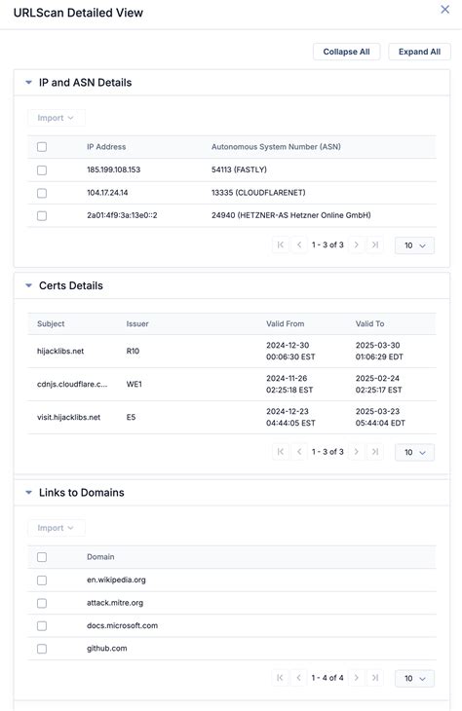The width and height of the screenshot is (462, 711).
Task: Click the Expand All button
Action: click(419, 52)
